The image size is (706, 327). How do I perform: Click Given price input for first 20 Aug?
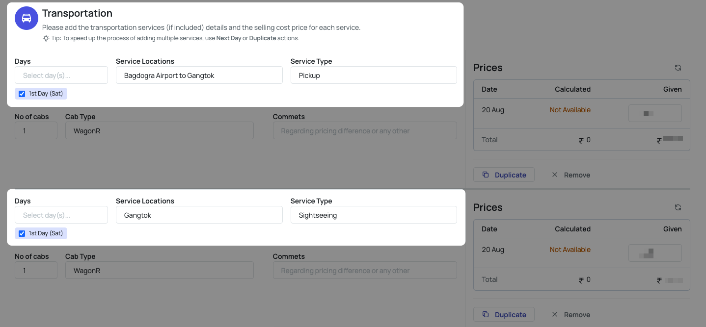655,113
